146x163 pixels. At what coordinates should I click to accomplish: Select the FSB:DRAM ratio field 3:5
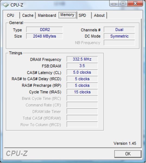82,66
